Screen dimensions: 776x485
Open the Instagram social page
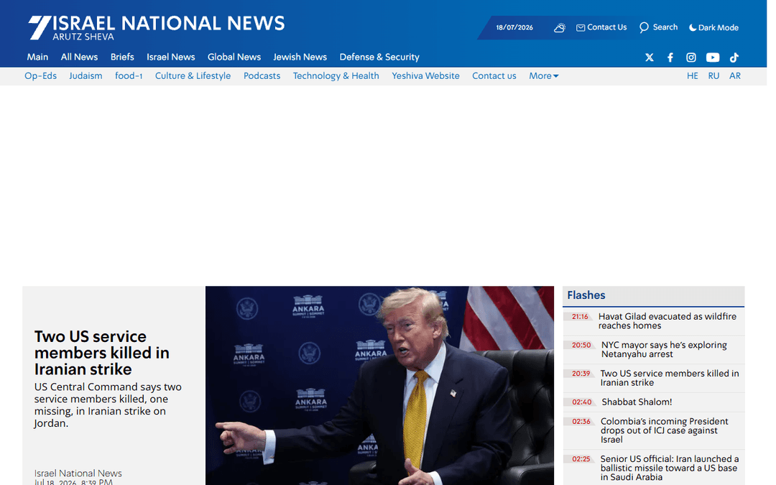[691, 57]
